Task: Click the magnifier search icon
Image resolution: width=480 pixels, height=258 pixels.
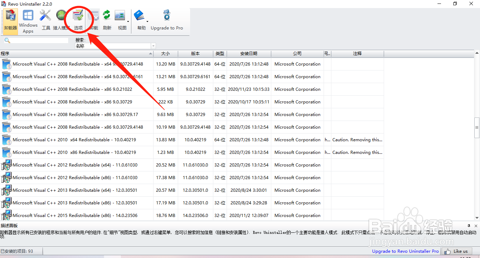Action: pyautogui.click(x=7, y=41)
